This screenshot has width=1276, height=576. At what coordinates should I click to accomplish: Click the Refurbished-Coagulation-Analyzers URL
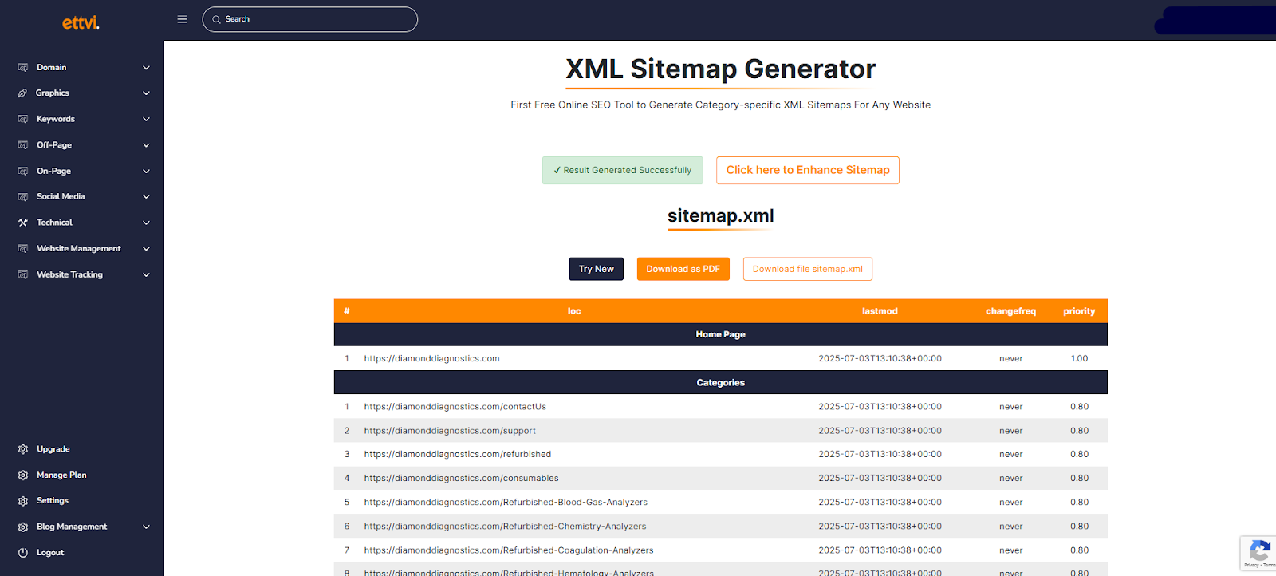coord(509,550)
